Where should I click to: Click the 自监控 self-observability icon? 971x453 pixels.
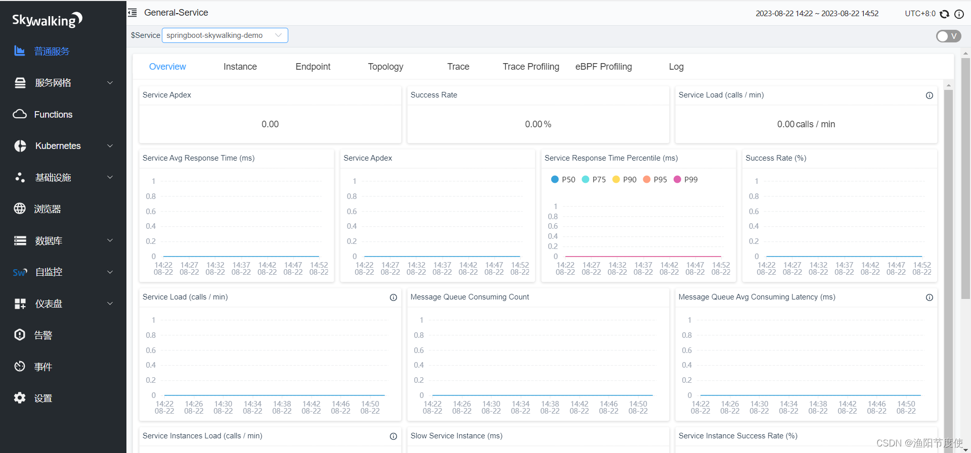20,272
